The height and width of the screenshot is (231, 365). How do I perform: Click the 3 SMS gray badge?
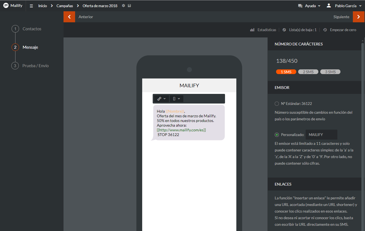(330, 72)
